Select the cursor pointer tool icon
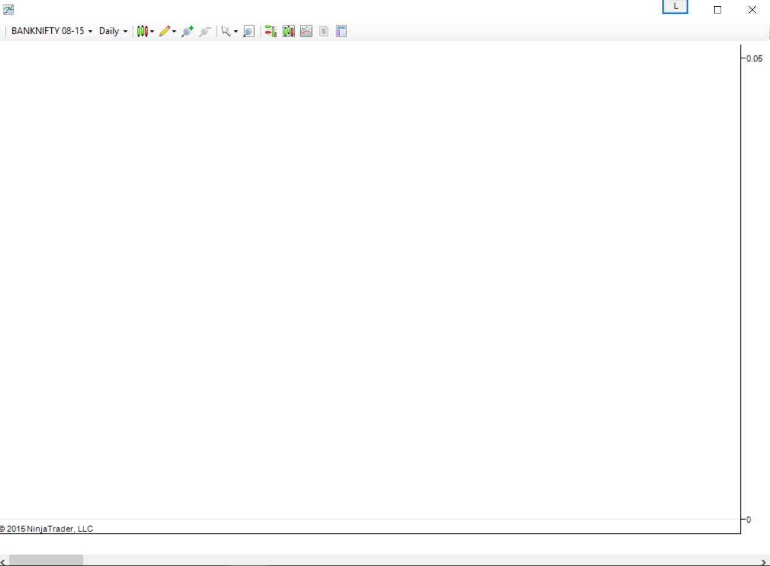 click(226, 31)
